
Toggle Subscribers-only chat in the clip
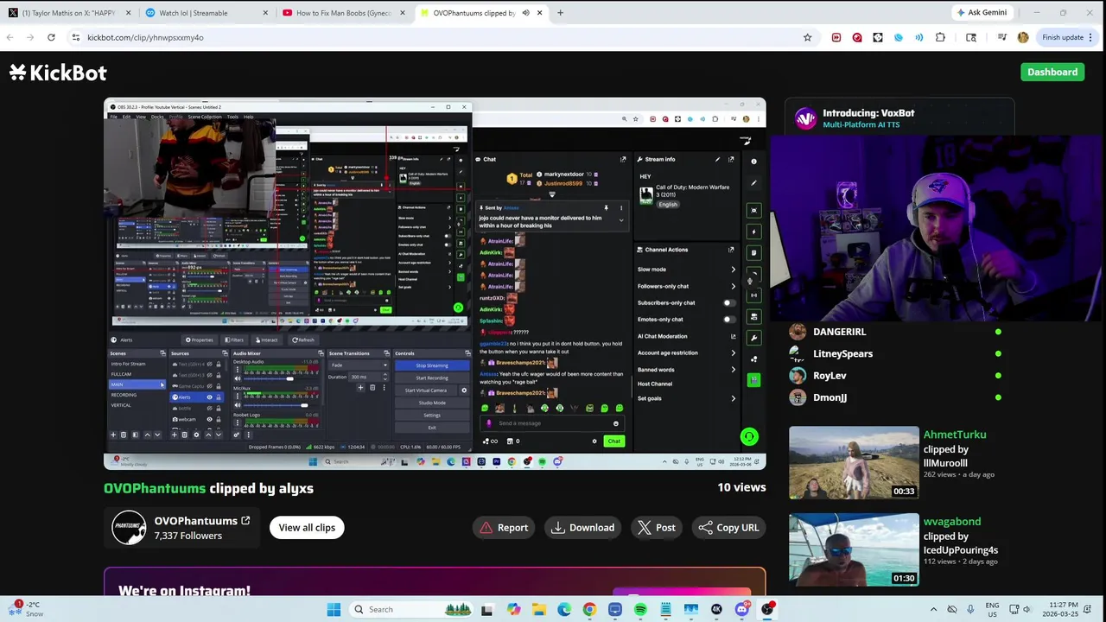[x=729, y=303]
